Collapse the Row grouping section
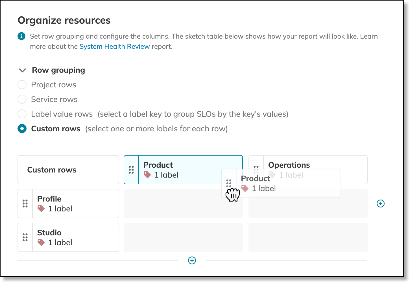410x283 pixels. 22,70
